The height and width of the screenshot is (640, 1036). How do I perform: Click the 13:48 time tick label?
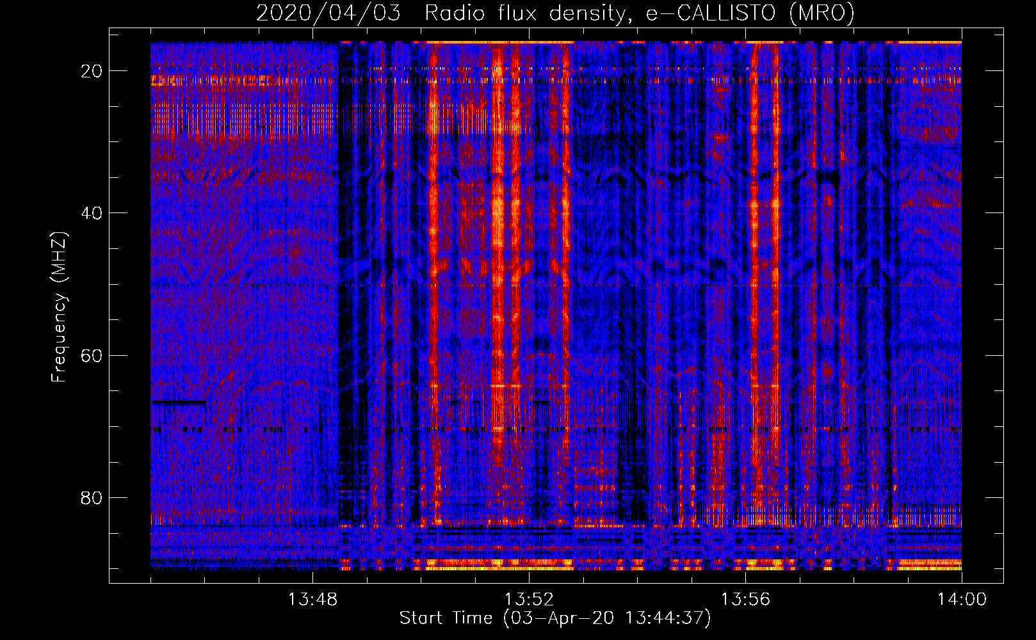click(312, 600)
